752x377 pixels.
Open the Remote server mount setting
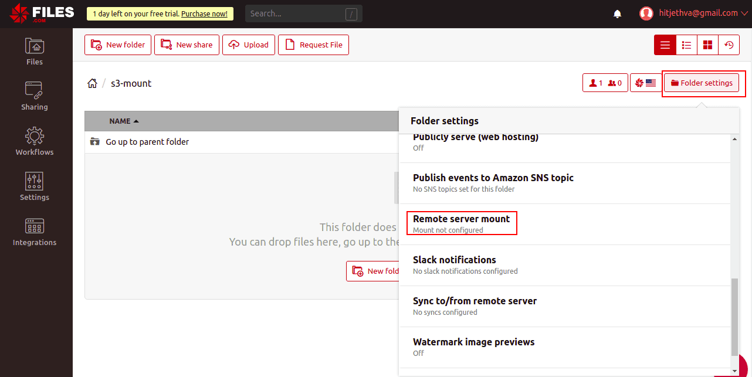tap(565, 225)
